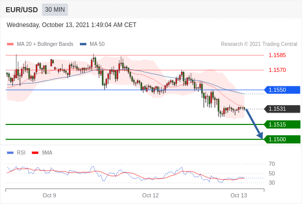
Task: Click the EUR/USD pair title
Action: (21, 10)
